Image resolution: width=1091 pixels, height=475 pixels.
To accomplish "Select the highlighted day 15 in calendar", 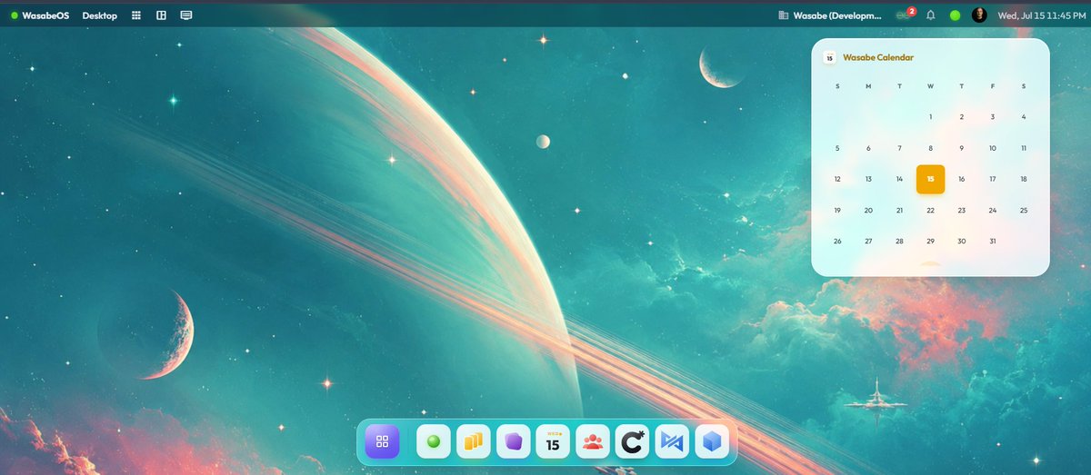I will tap(930, 179).
